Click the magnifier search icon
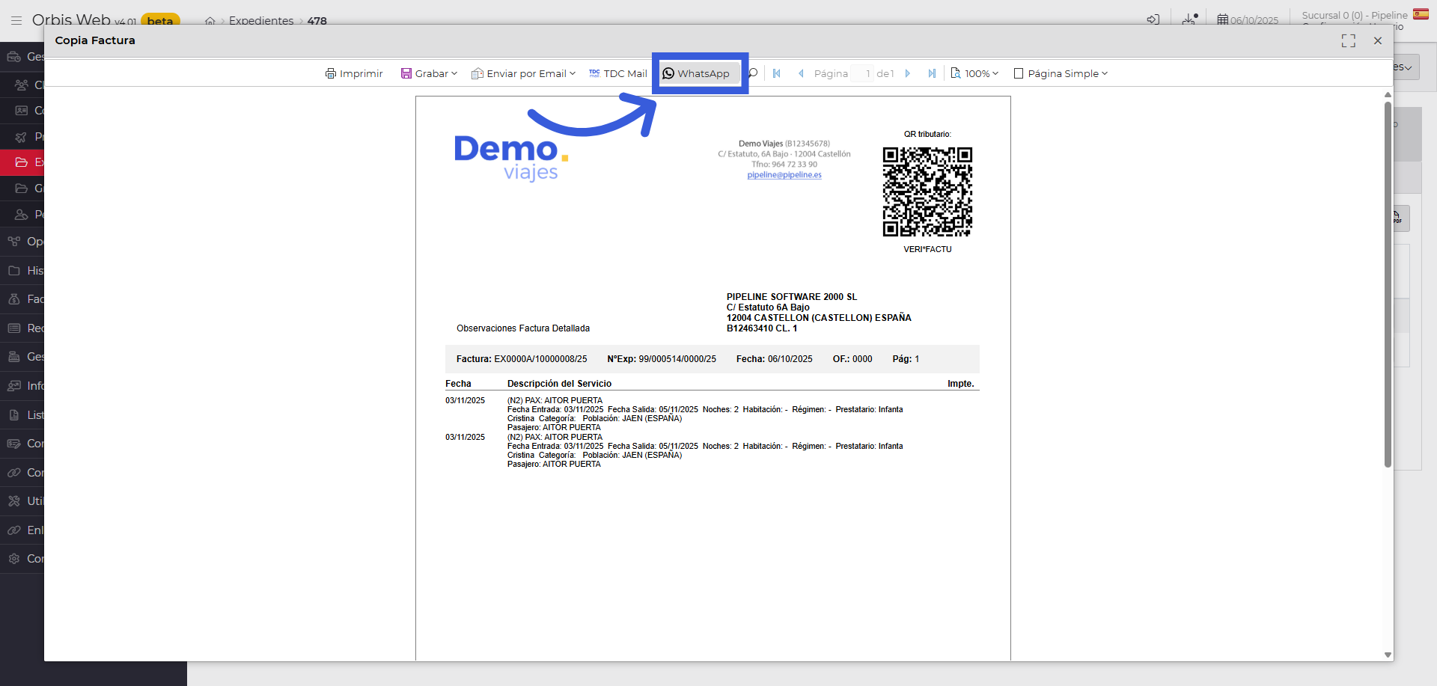 [753, 73]
